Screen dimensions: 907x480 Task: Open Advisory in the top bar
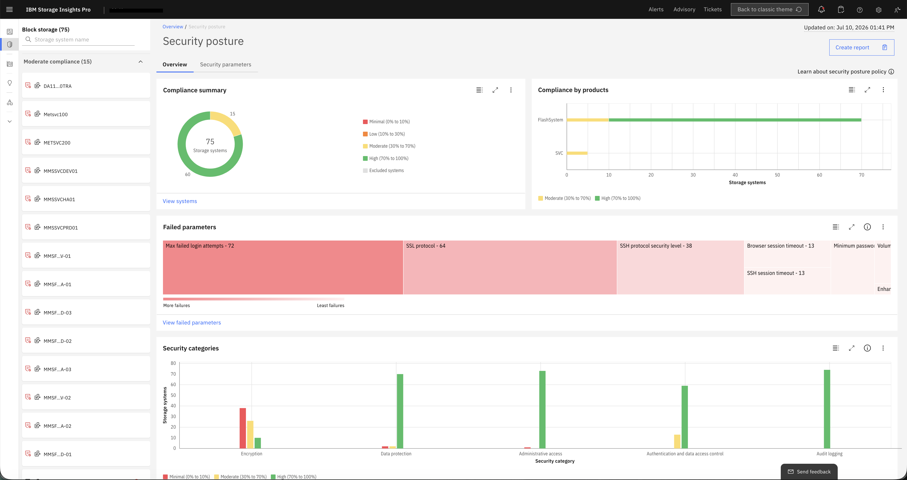pos(684,9)
